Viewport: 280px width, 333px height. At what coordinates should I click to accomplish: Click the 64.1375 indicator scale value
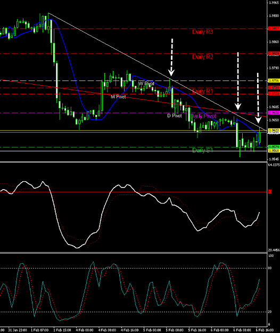tap(274, 165)
